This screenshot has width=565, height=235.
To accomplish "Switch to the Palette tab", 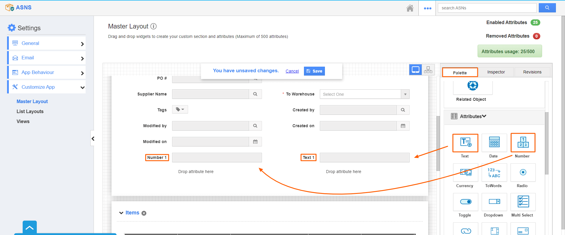I will coord(460,73).
